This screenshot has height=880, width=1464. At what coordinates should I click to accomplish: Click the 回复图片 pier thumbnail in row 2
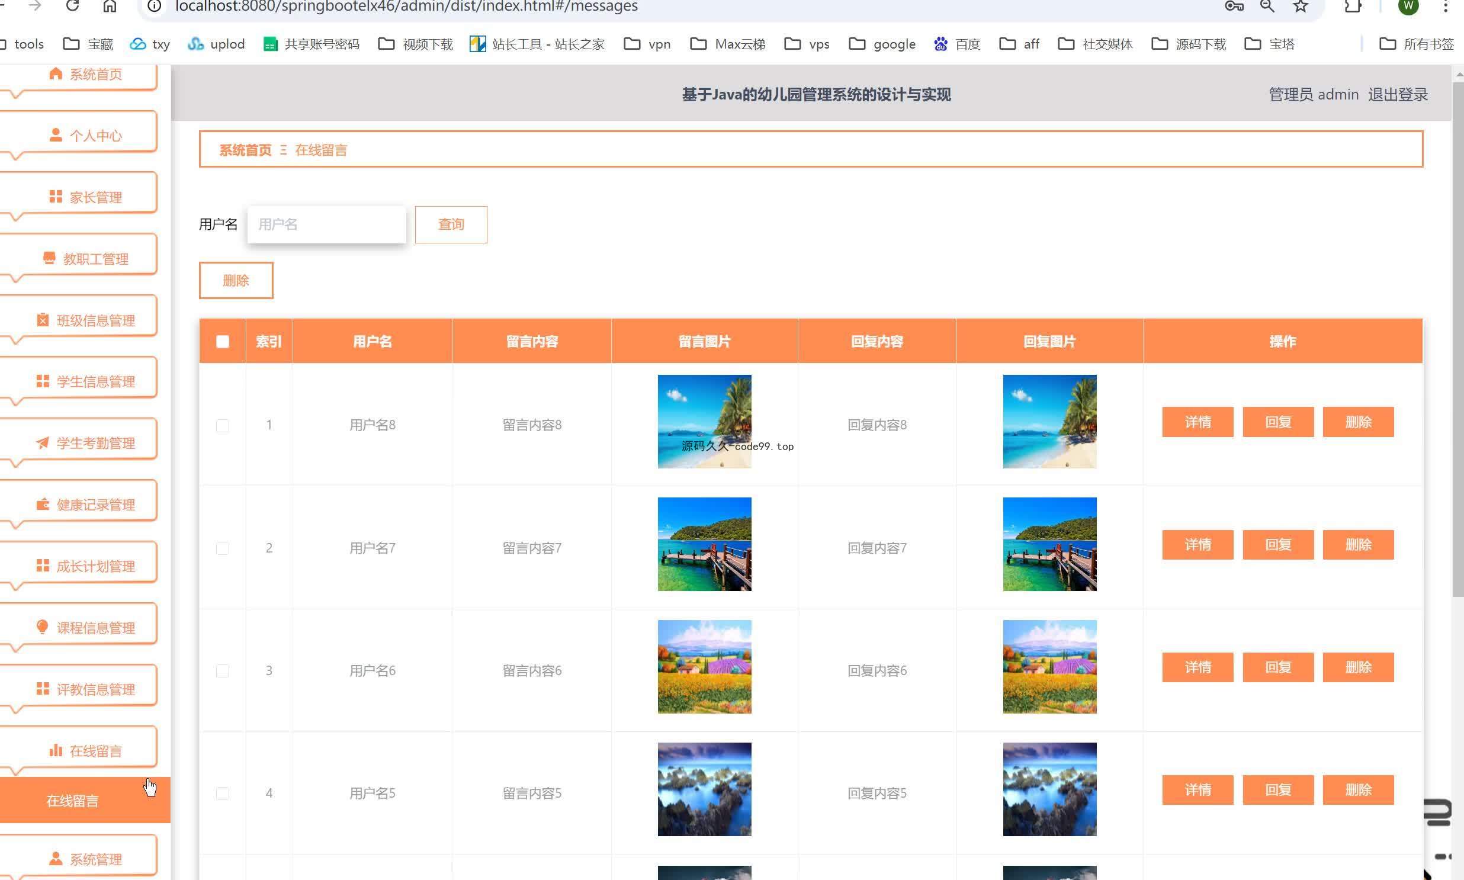[1049, 544]
